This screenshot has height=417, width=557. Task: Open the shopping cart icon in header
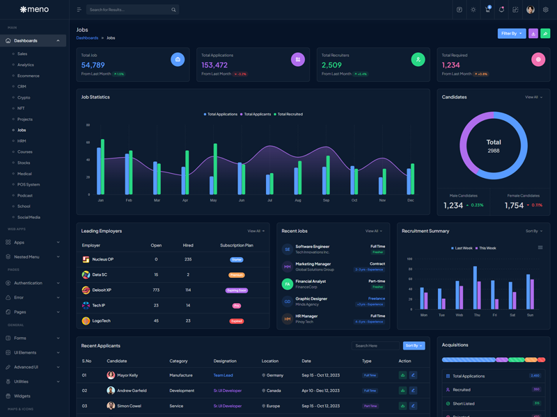point(487,10)
